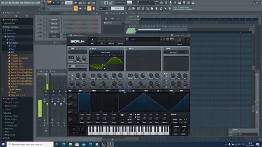
Task: Toggle the ANCH checkbox in LFO section
Action: tap(136, 117)
